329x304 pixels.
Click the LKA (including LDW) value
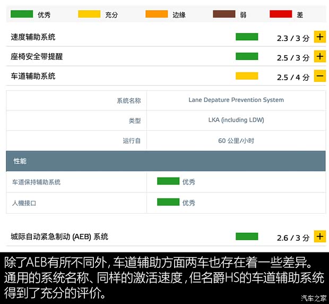coord(236,120)
